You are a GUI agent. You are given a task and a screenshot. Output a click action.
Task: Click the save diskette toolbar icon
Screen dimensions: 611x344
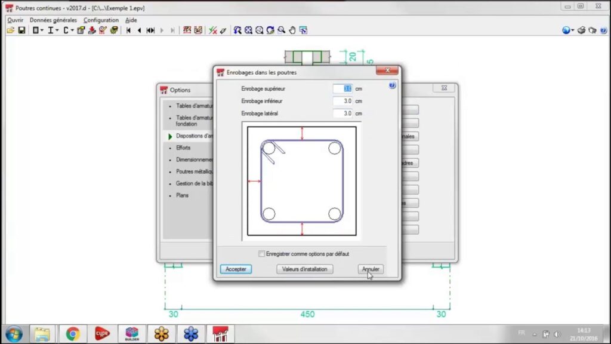(x=21, y=30)
